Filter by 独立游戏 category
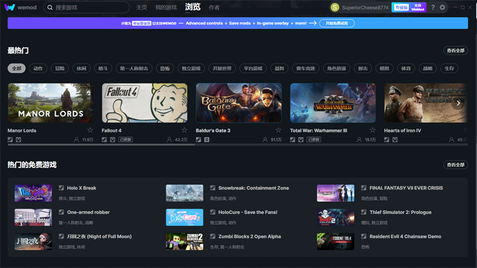The width and height of the screenshot is (477, 268). 191,68
